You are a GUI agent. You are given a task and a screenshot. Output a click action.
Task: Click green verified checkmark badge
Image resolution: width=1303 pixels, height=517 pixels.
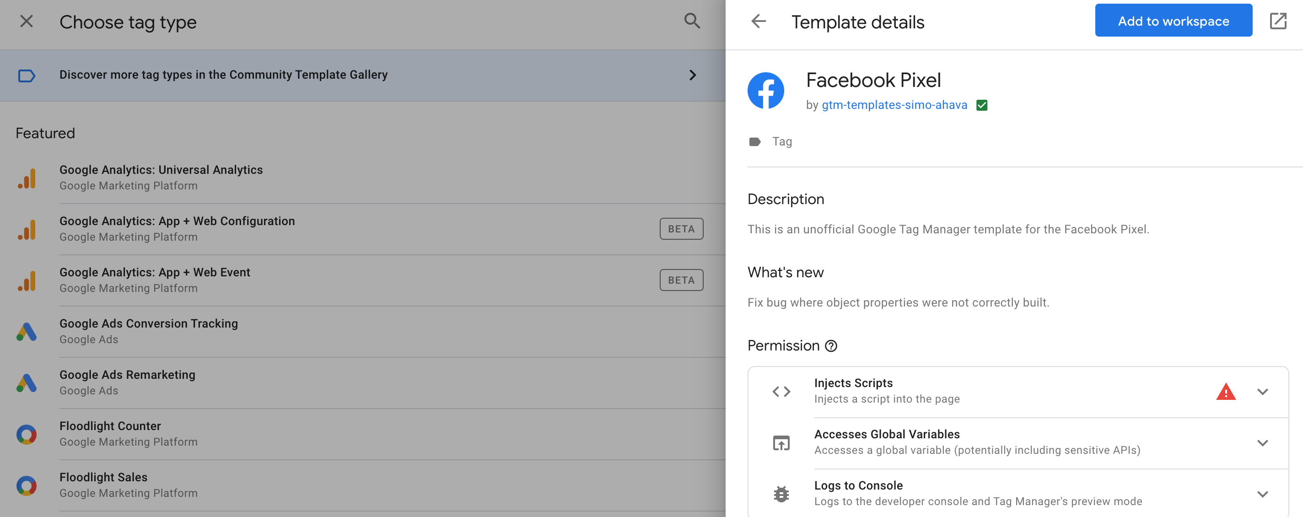click(x=981, y=105)
